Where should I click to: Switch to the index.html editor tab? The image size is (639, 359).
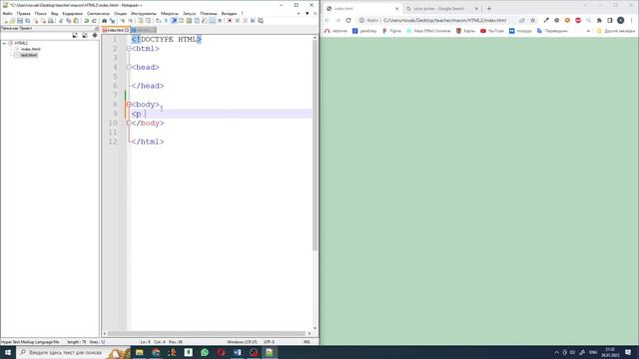(x=116, y=30)
